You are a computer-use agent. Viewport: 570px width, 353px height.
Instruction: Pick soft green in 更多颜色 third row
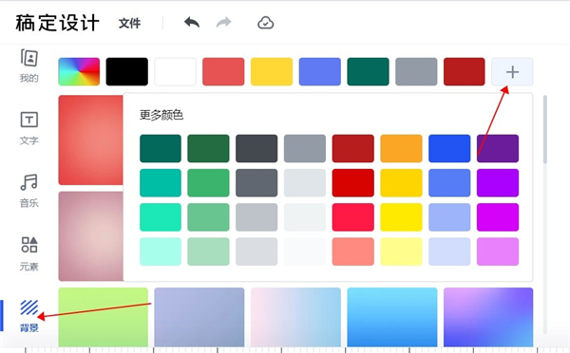click(x=208, y=217)
